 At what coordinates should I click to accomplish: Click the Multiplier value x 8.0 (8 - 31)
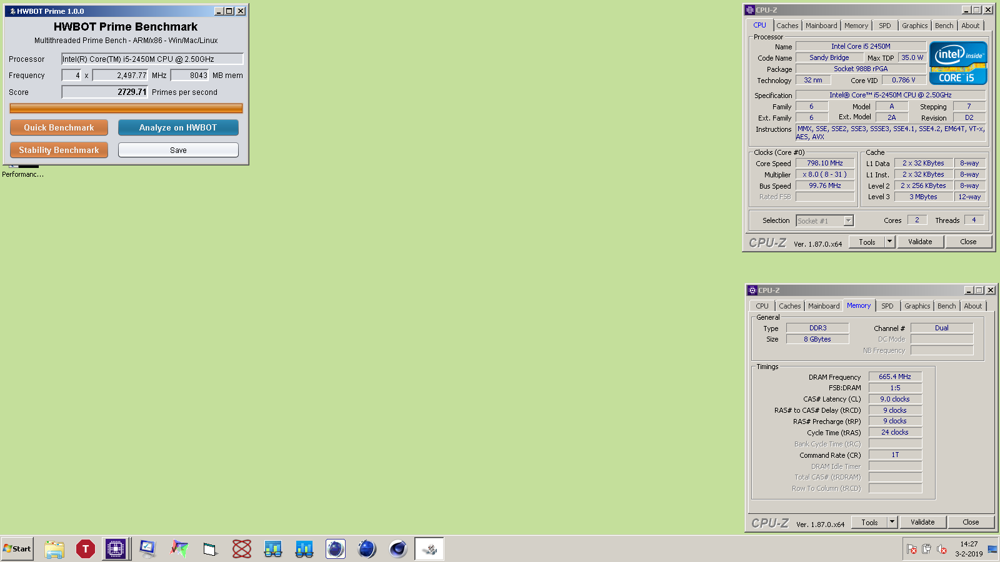point(825,174)
